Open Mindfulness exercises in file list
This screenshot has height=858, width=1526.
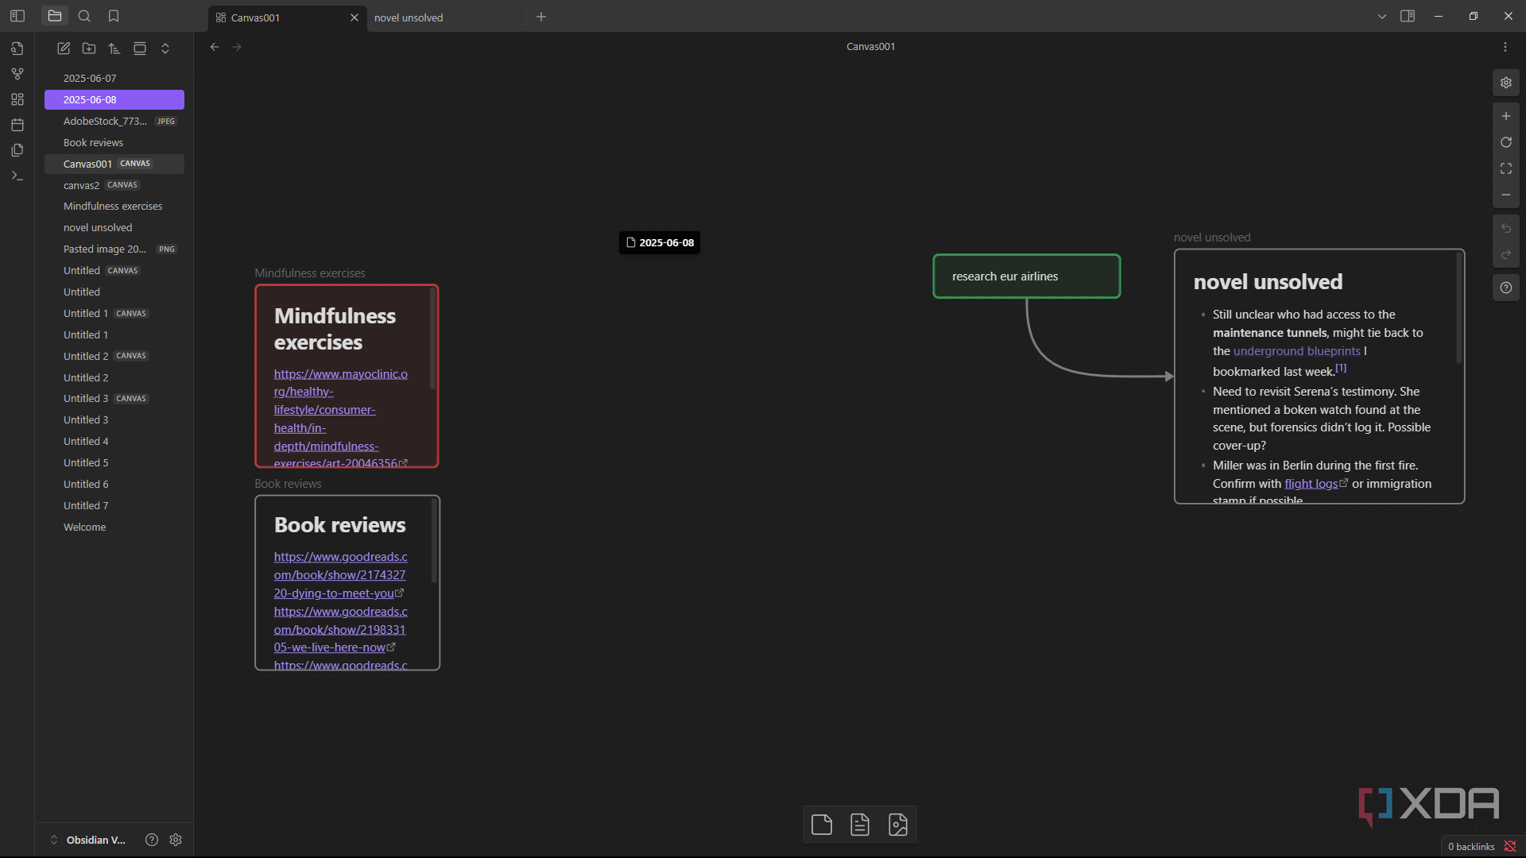tap(113, 206)
